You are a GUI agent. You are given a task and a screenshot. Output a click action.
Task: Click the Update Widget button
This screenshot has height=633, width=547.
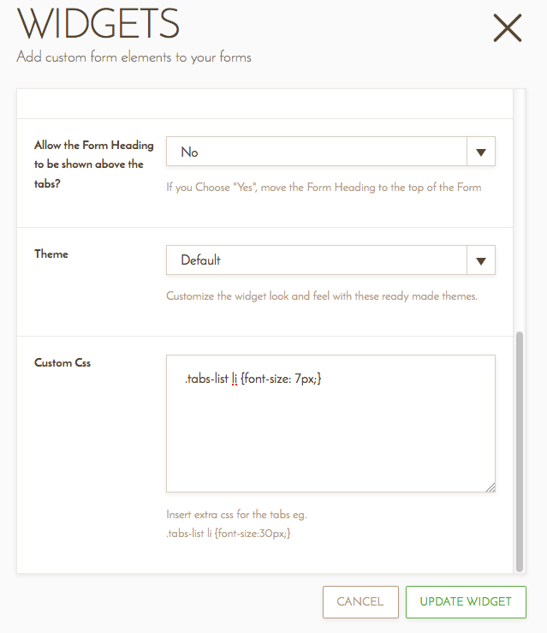point(466,602)
